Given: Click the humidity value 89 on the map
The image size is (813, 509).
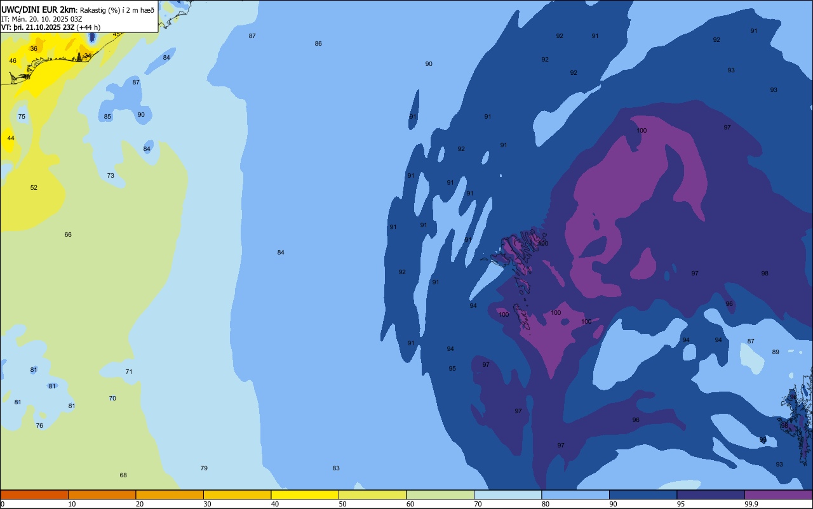Looking at the screenshot, I should coord(776,352).
